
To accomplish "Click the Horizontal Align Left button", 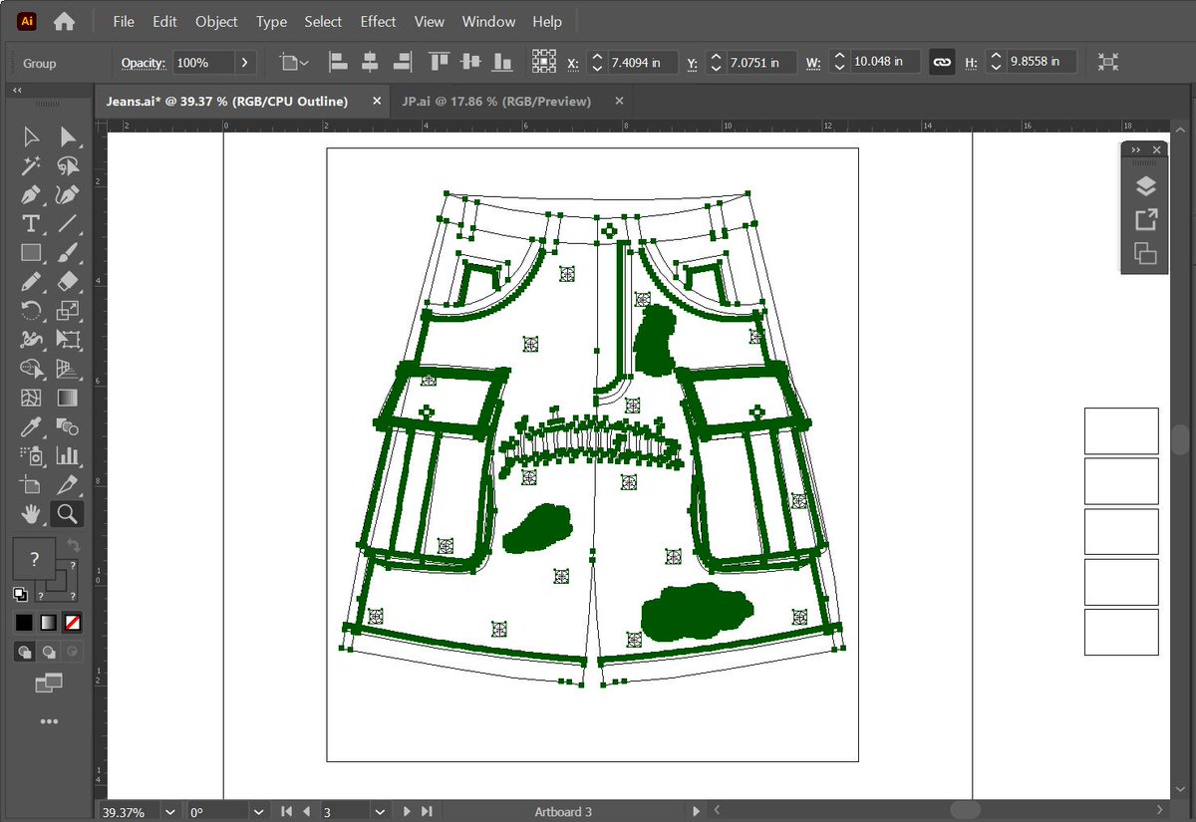I will pyautogui.click(x=338, y=62).
